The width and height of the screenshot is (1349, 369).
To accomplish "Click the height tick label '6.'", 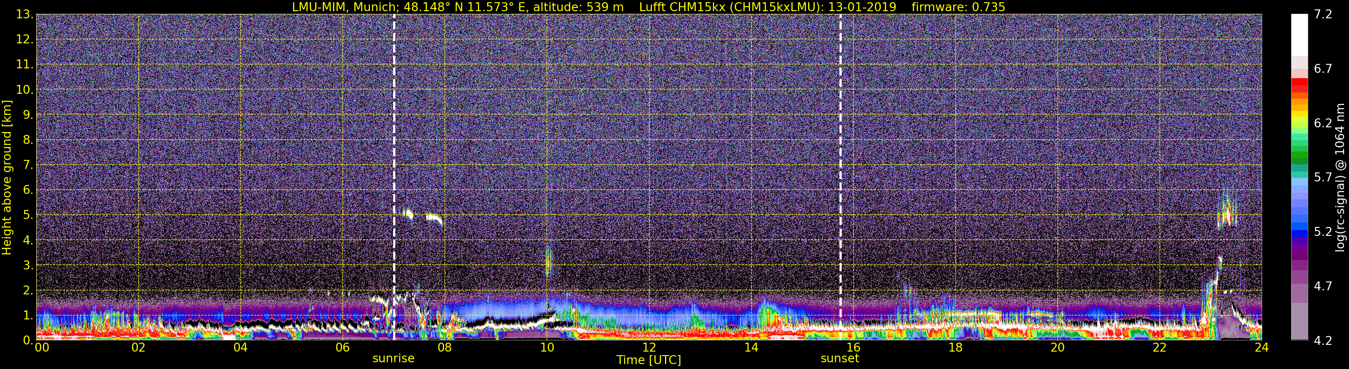I will pos(27,190).
